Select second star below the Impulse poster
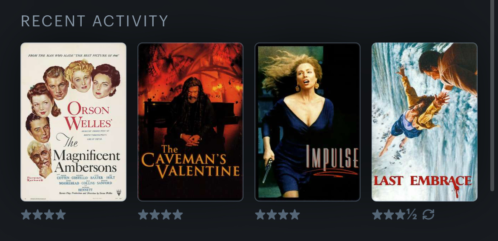Screen dimensions: 498x241 pyautogui.click(x=272, y=214)
